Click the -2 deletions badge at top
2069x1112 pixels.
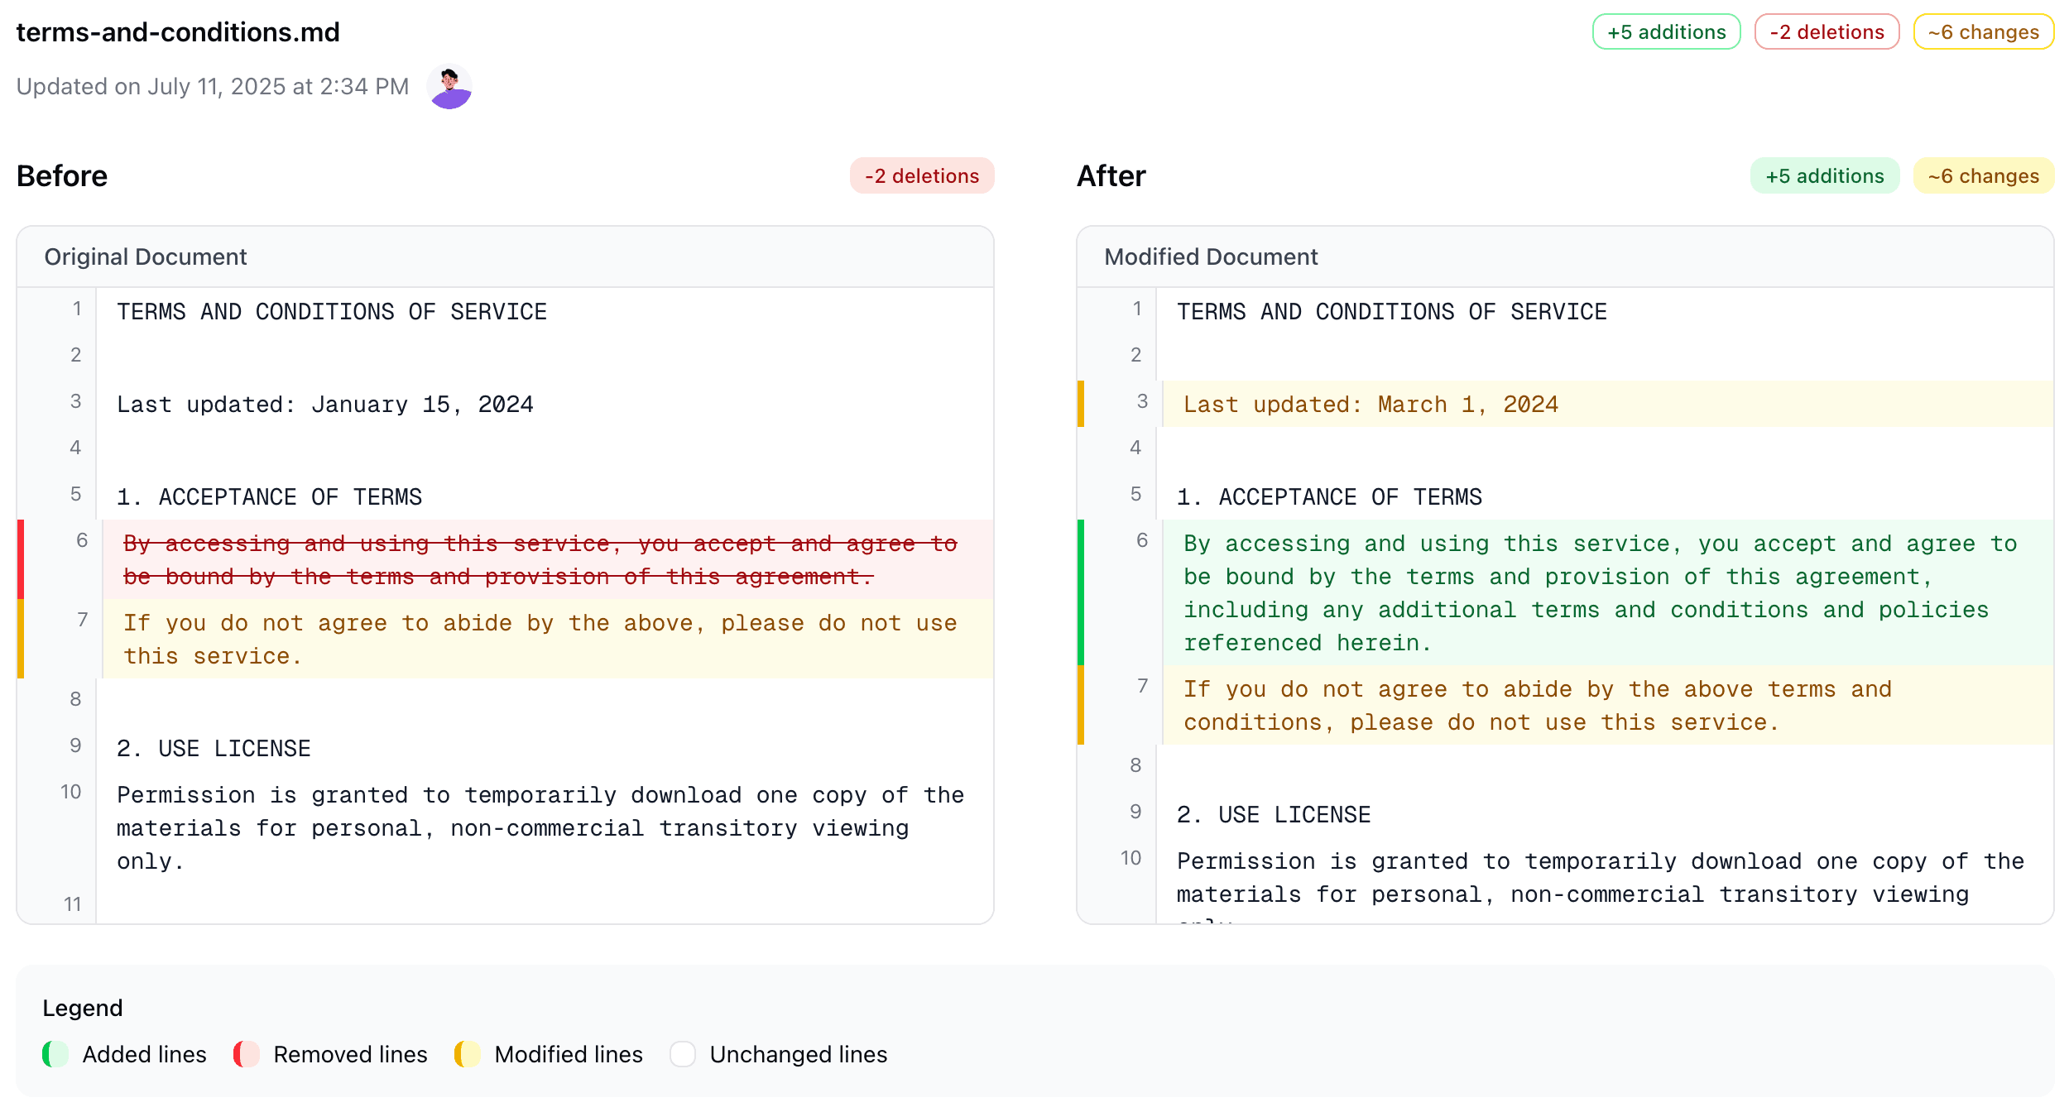[1827, 32]
